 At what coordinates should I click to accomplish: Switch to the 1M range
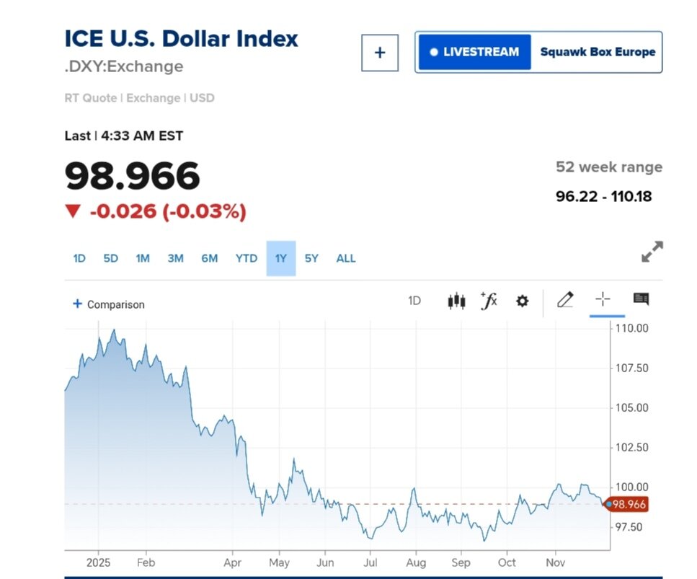pos(143,258)
